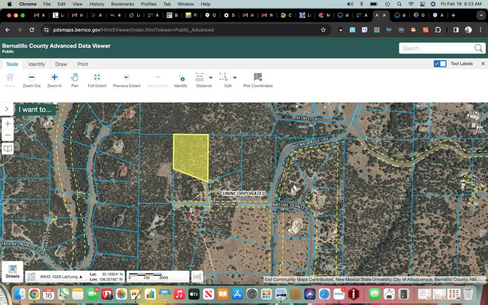Click the PINON POINT street label
The image size is (488, 305).
coord(224,204)
